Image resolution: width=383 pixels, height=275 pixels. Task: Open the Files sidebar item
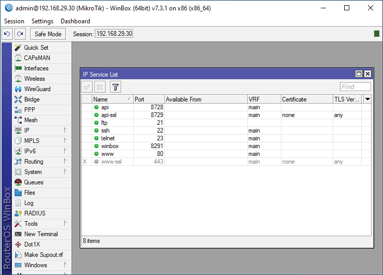coord(42,193)
